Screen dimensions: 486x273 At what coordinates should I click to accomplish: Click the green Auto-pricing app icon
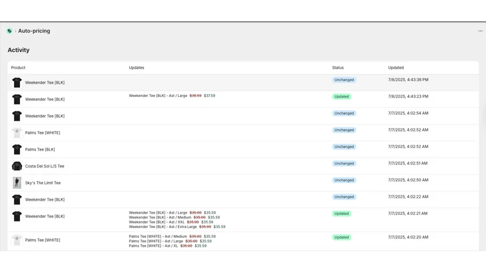(9, 31)
